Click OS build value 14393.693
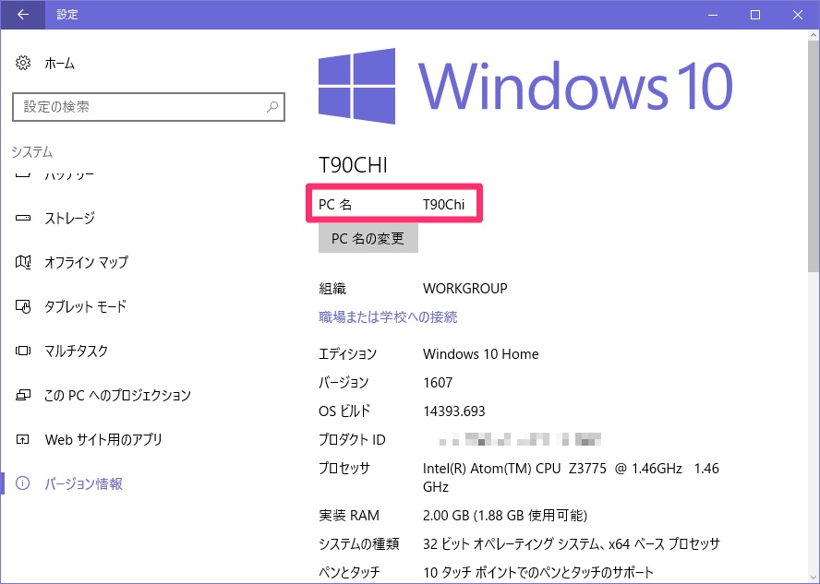The image size is (820, 584). click(x=454, y=411)
